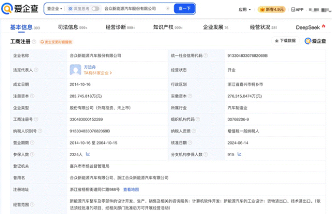Open the 查企业 search type dropdown

[53, 9]
